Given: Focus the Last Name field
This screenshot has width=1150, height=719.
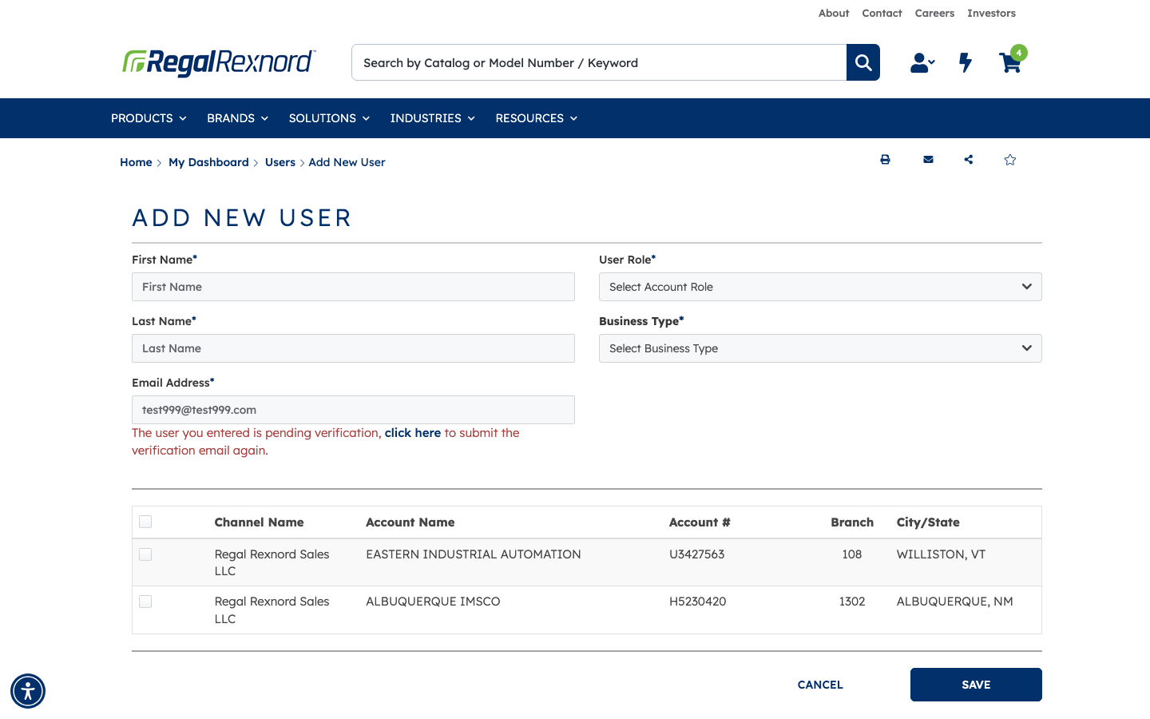Looking at the screenshot, I should click(353, 348).
